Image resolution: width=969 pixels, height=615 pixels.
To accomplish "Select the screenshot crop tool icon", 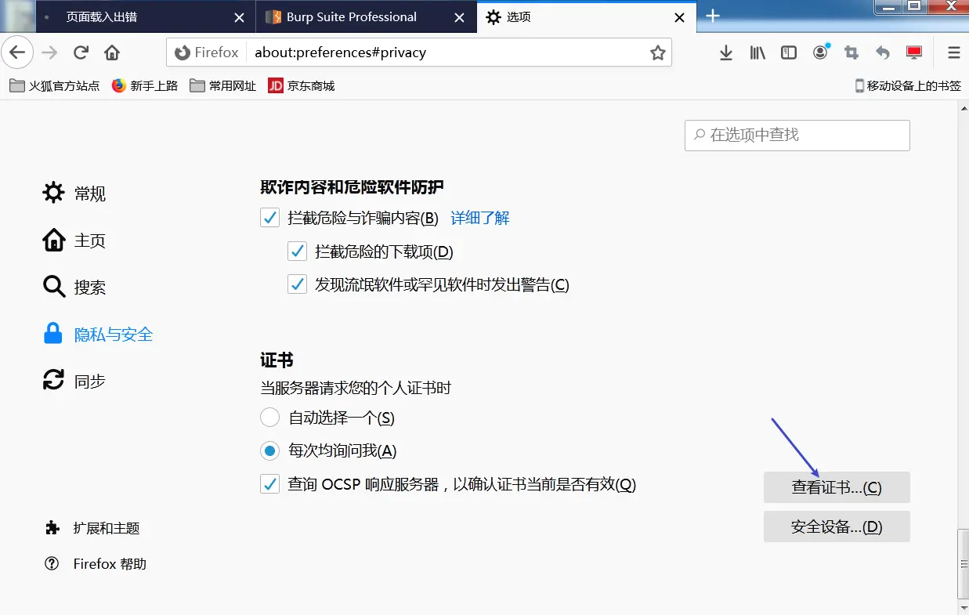I will click(851, 52).
